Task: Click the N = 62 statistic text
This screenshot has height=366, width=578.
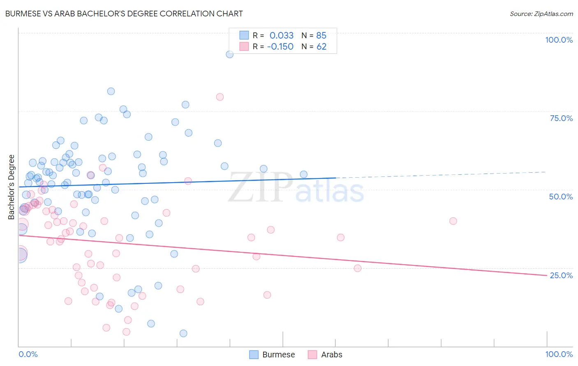Action: tap(314, 46)
